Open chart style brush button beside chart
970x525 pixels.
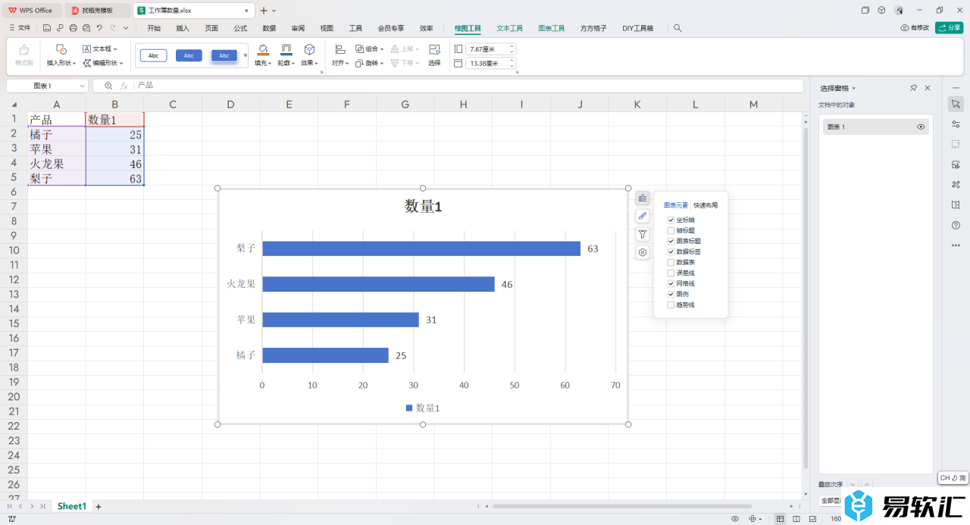pos(643,217)
